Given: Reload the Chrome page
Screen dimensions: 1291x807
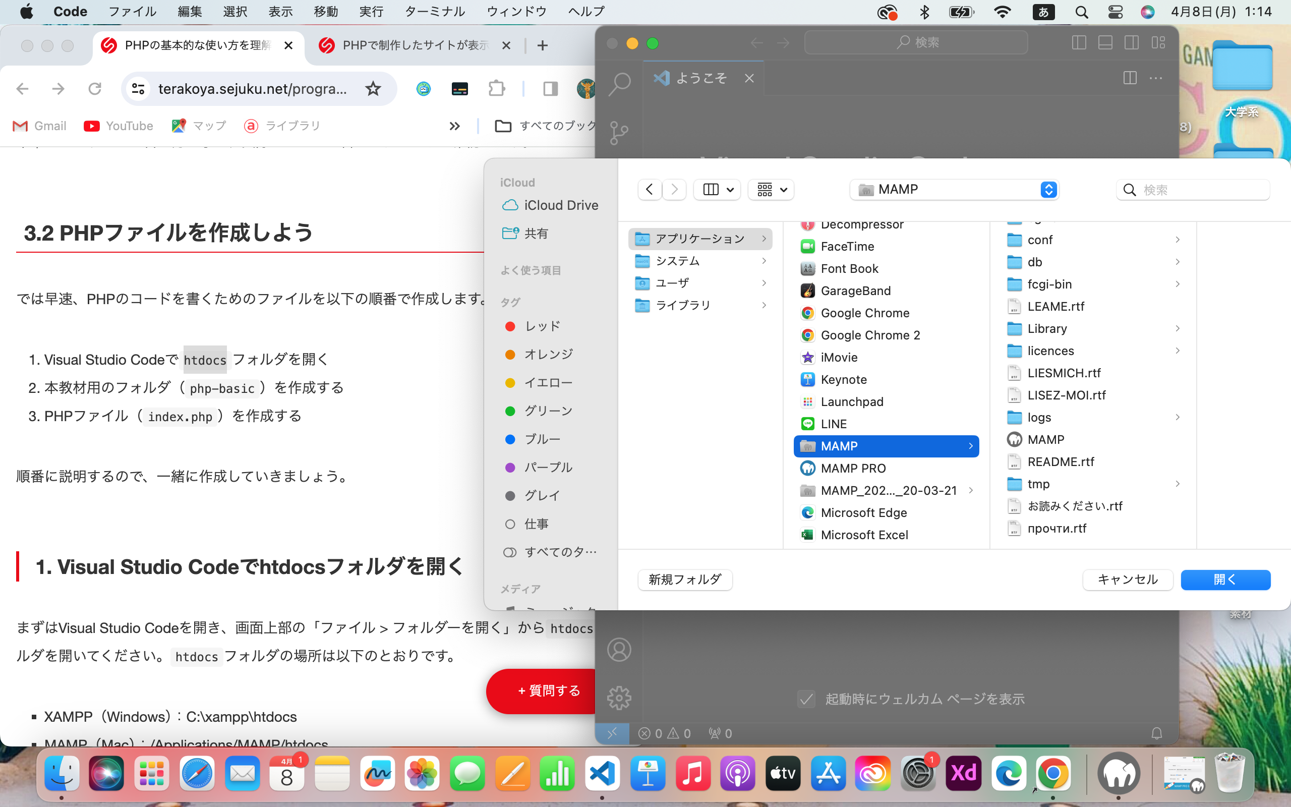Looking at the screenshot, I should pos(94,89).
